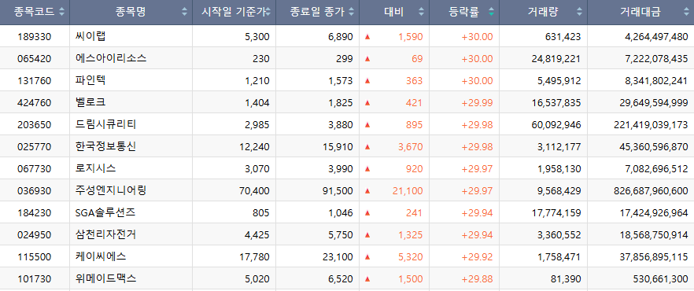Select stock name 파인텍
The width and height of the screenshot is (694, 291).
pos(90,80)
